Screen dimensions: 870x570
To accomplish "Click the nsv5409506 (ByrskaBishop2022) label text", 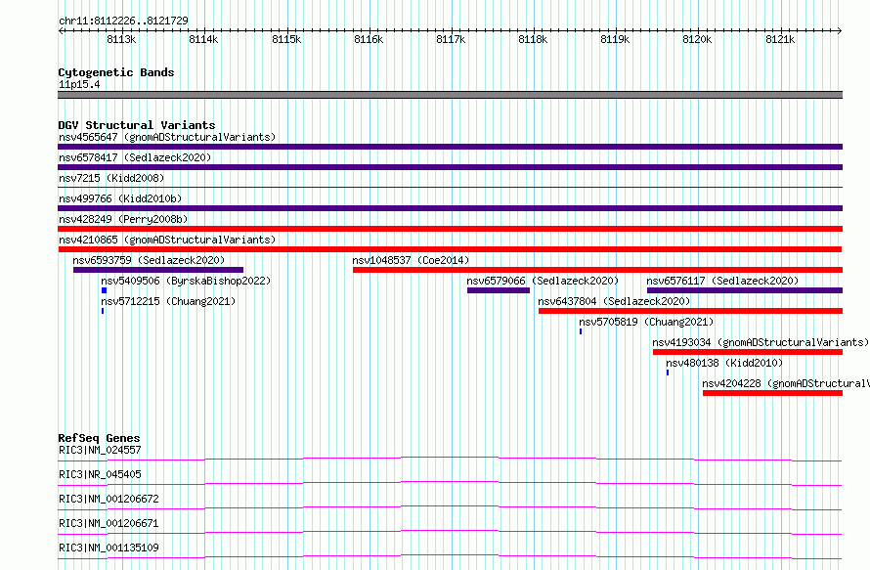I will click(186, 281).
